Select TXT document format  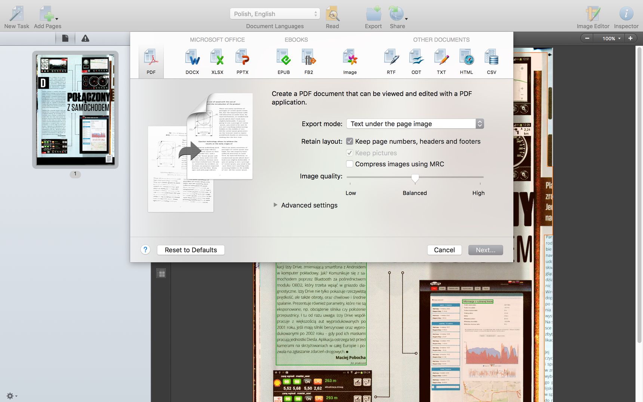[441, 61]
